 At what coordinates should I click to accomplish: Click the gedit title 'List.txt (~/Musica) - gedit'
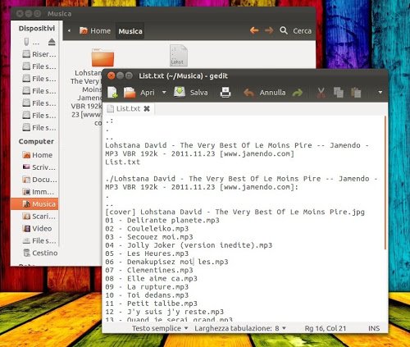click(x=183, y=75)
